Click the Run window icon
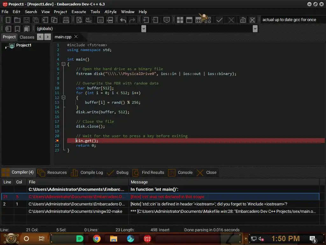Screen dimensions: 326x245 [x=189, y=20]
